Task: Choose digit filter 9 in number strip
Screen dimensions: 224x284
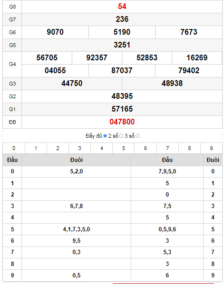Action: pos(211,148)
